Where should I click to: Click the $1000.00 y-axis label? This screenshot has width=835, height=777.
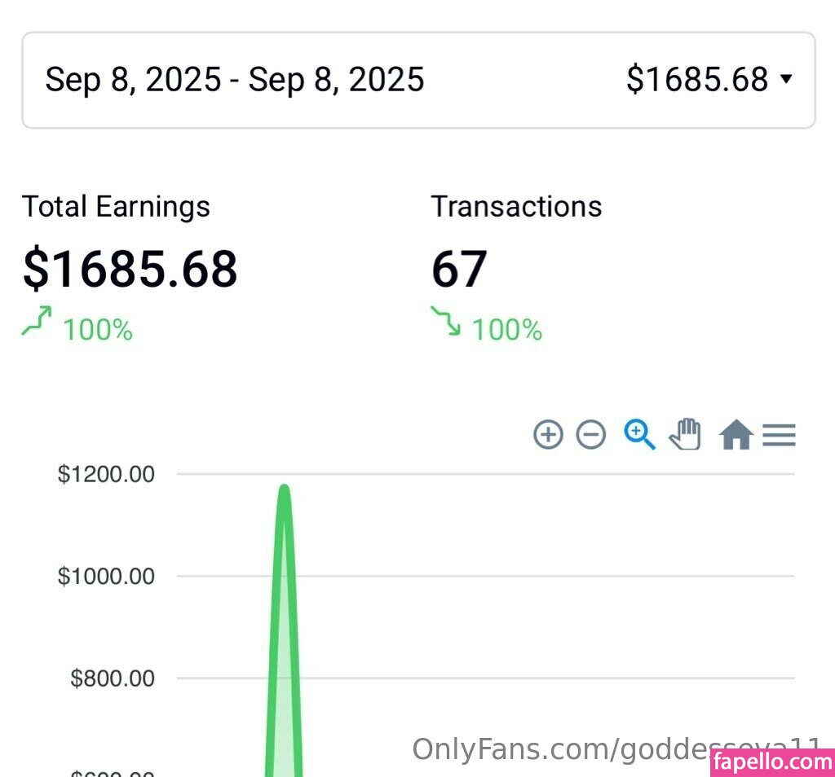[106, 577]
